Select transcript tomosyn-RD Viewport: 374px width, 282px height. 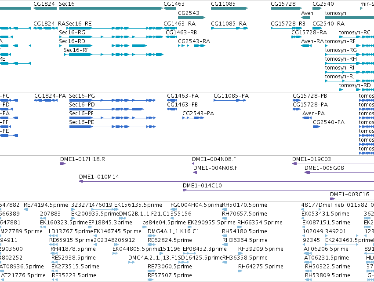[356, 90]
